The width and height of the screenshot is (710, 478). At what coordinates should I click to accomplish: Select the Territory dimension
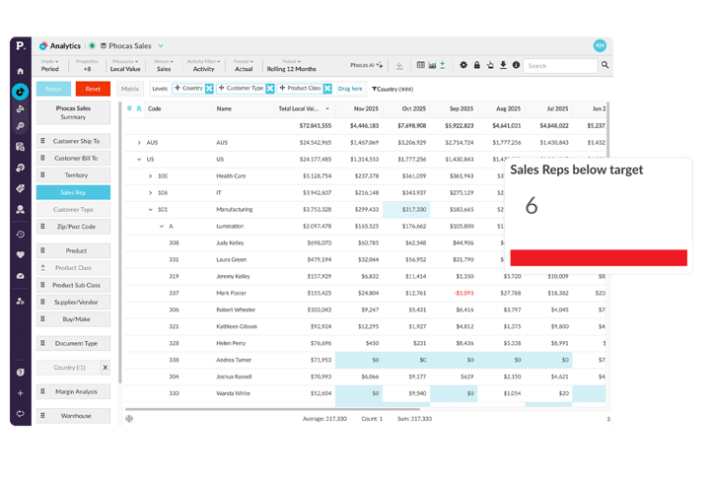pyautogui.click(x=75, y=174)
